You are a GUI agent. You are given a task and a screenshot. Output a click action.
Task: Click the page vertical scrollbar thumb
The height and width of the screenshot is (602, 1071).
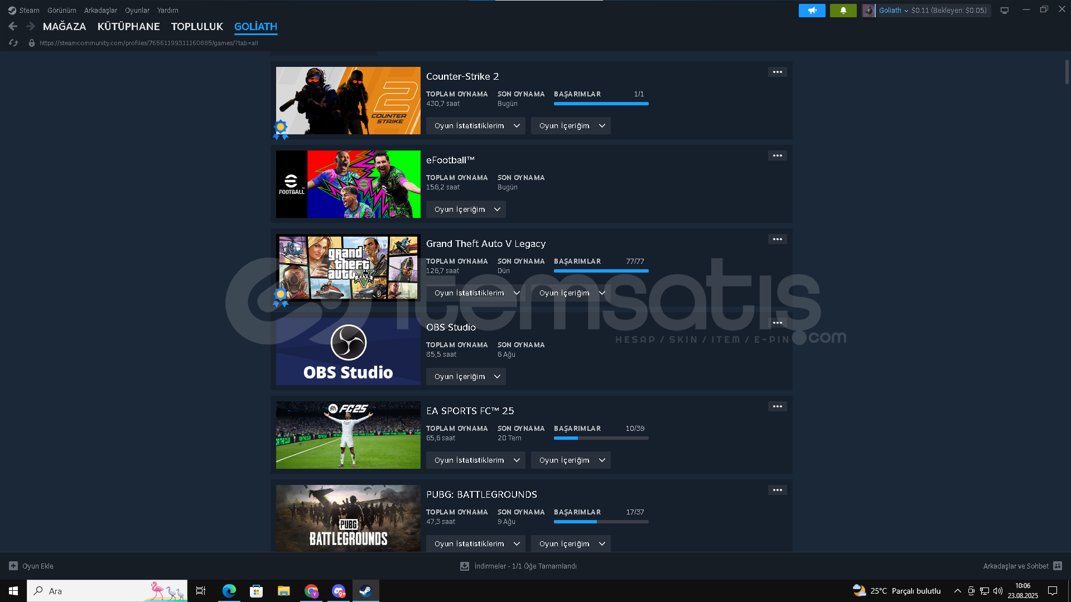(x=1067, y=72)
